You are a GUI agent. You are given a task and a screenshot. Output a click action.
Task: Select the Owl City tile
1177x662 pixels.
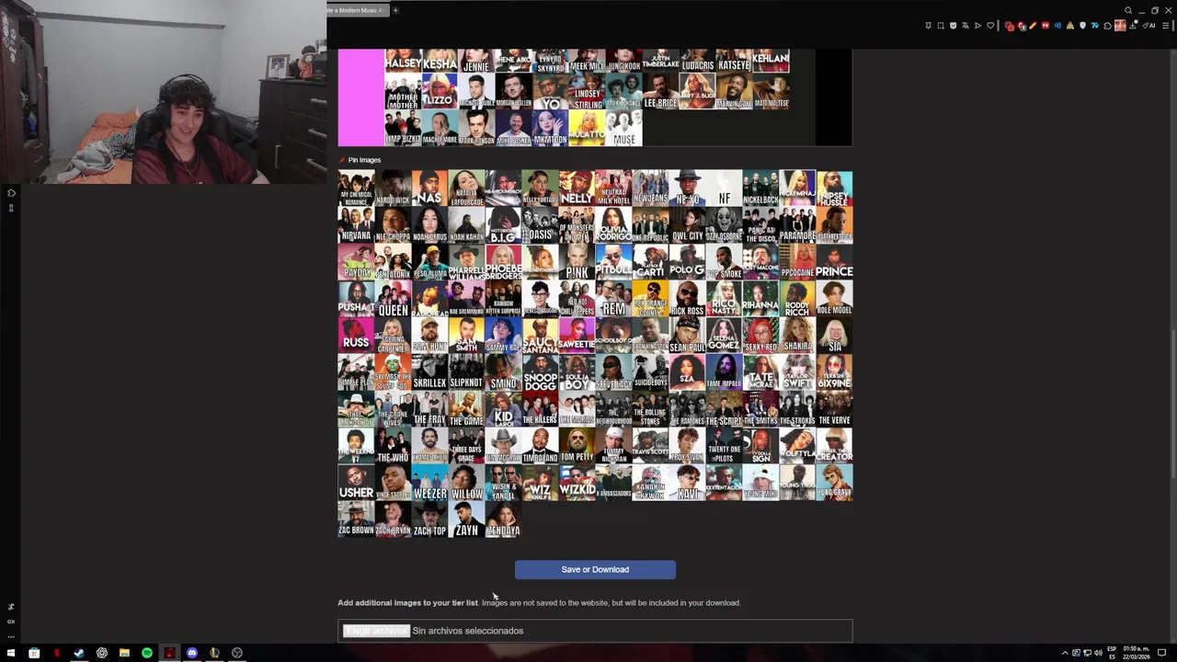[x=688, y=225]
